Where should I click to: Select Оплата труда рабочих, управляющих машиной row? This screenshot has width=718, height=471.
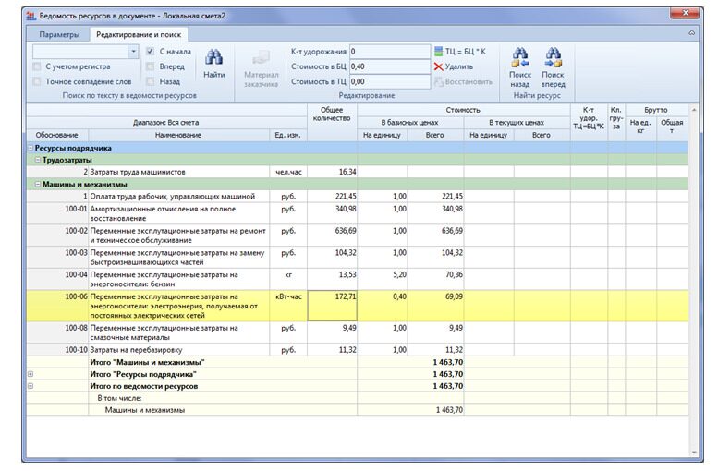point(358,197)
